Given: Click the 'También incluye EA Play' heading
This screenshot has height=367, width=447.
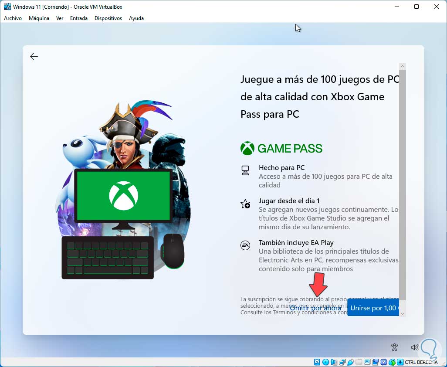Looking at the screenshot, I should [296, 243].
